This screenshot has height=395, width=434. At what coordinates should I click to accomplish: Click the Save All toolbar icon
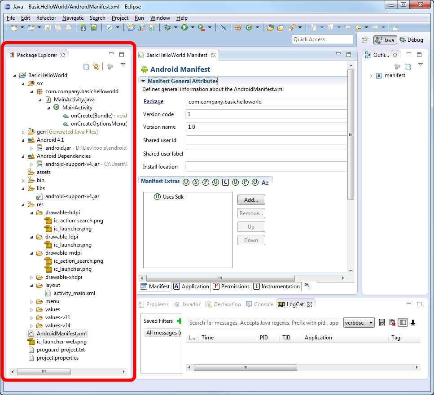(x=58, y=27)
